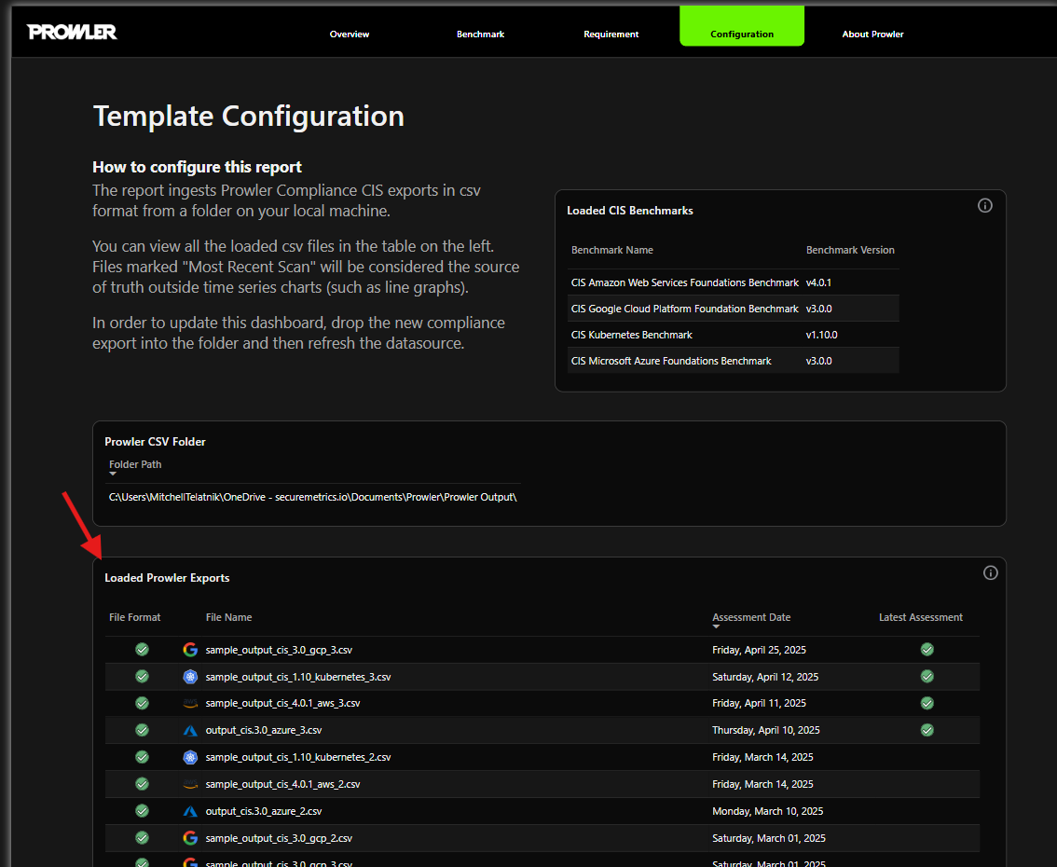
Task: Select file output_cis.3.0_azure_2.csv
Action: pos(264,811)
